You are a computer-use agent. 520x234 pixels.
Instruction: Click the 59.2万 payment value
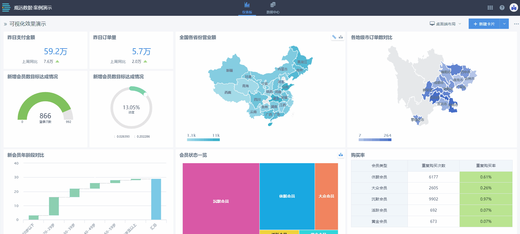[56, 51]
